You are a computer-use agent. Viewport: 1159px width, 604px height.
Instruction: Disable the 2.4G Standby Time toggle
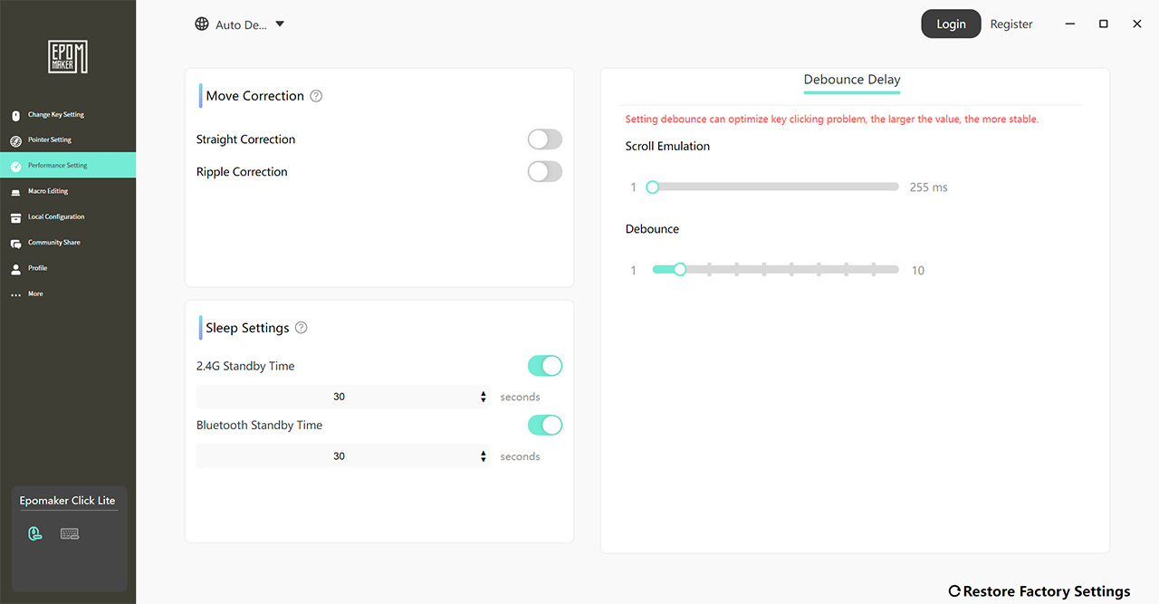[545, 366]
